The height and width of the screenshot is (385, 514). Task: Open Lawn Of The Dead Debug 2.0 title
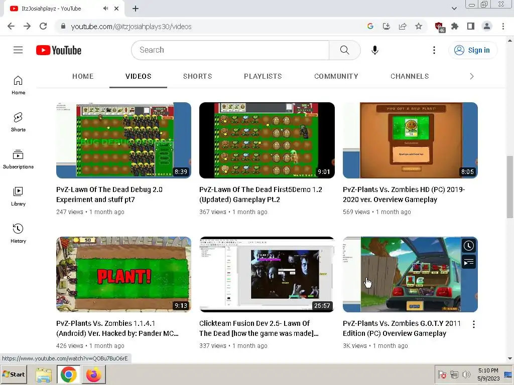click(x=109, y=195)
